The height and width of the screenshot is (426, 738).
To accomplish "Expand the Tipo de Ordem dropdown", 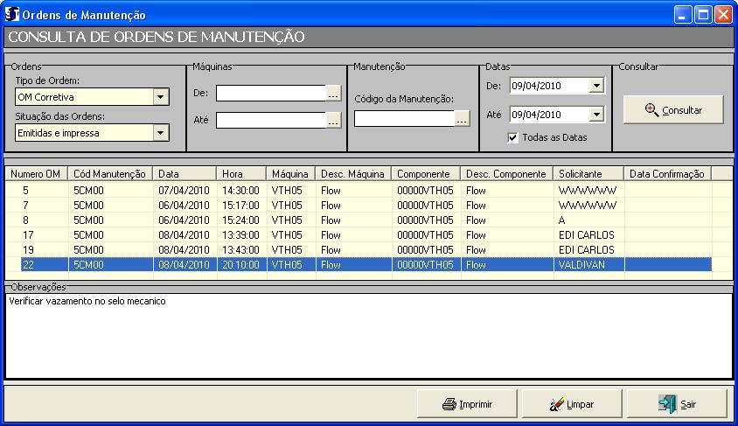I will (160, 97).
